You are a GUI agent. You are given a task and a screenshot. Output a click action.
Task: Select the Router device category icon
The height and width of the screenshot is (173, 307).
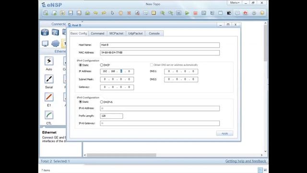coord(45,32)
